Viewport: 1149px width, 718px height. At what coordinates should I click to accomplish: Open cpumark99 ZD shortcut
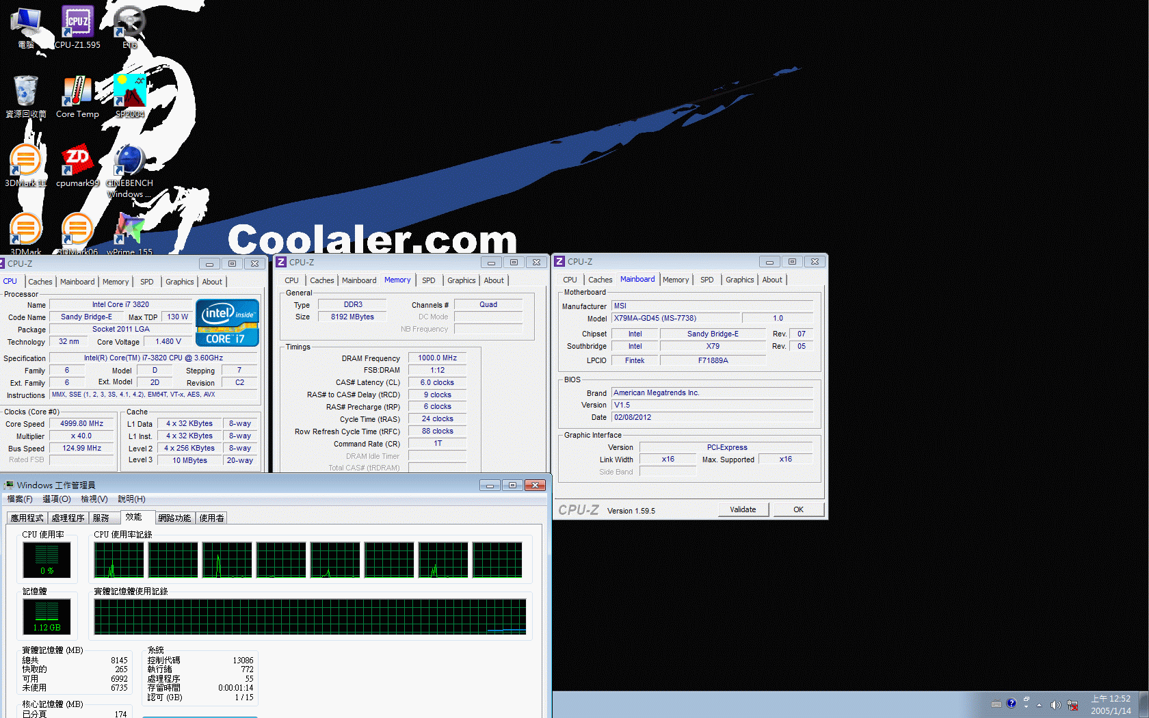tap(77, 165)
